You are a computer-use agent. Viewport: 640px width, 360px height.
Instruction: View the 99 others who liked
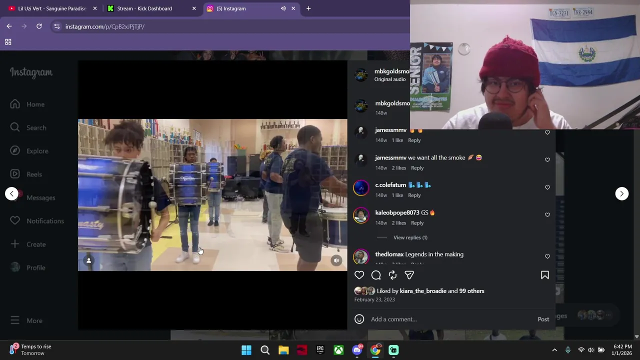point(471,291)
